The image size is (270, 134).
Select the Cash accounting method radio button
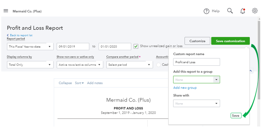point(159,65)
